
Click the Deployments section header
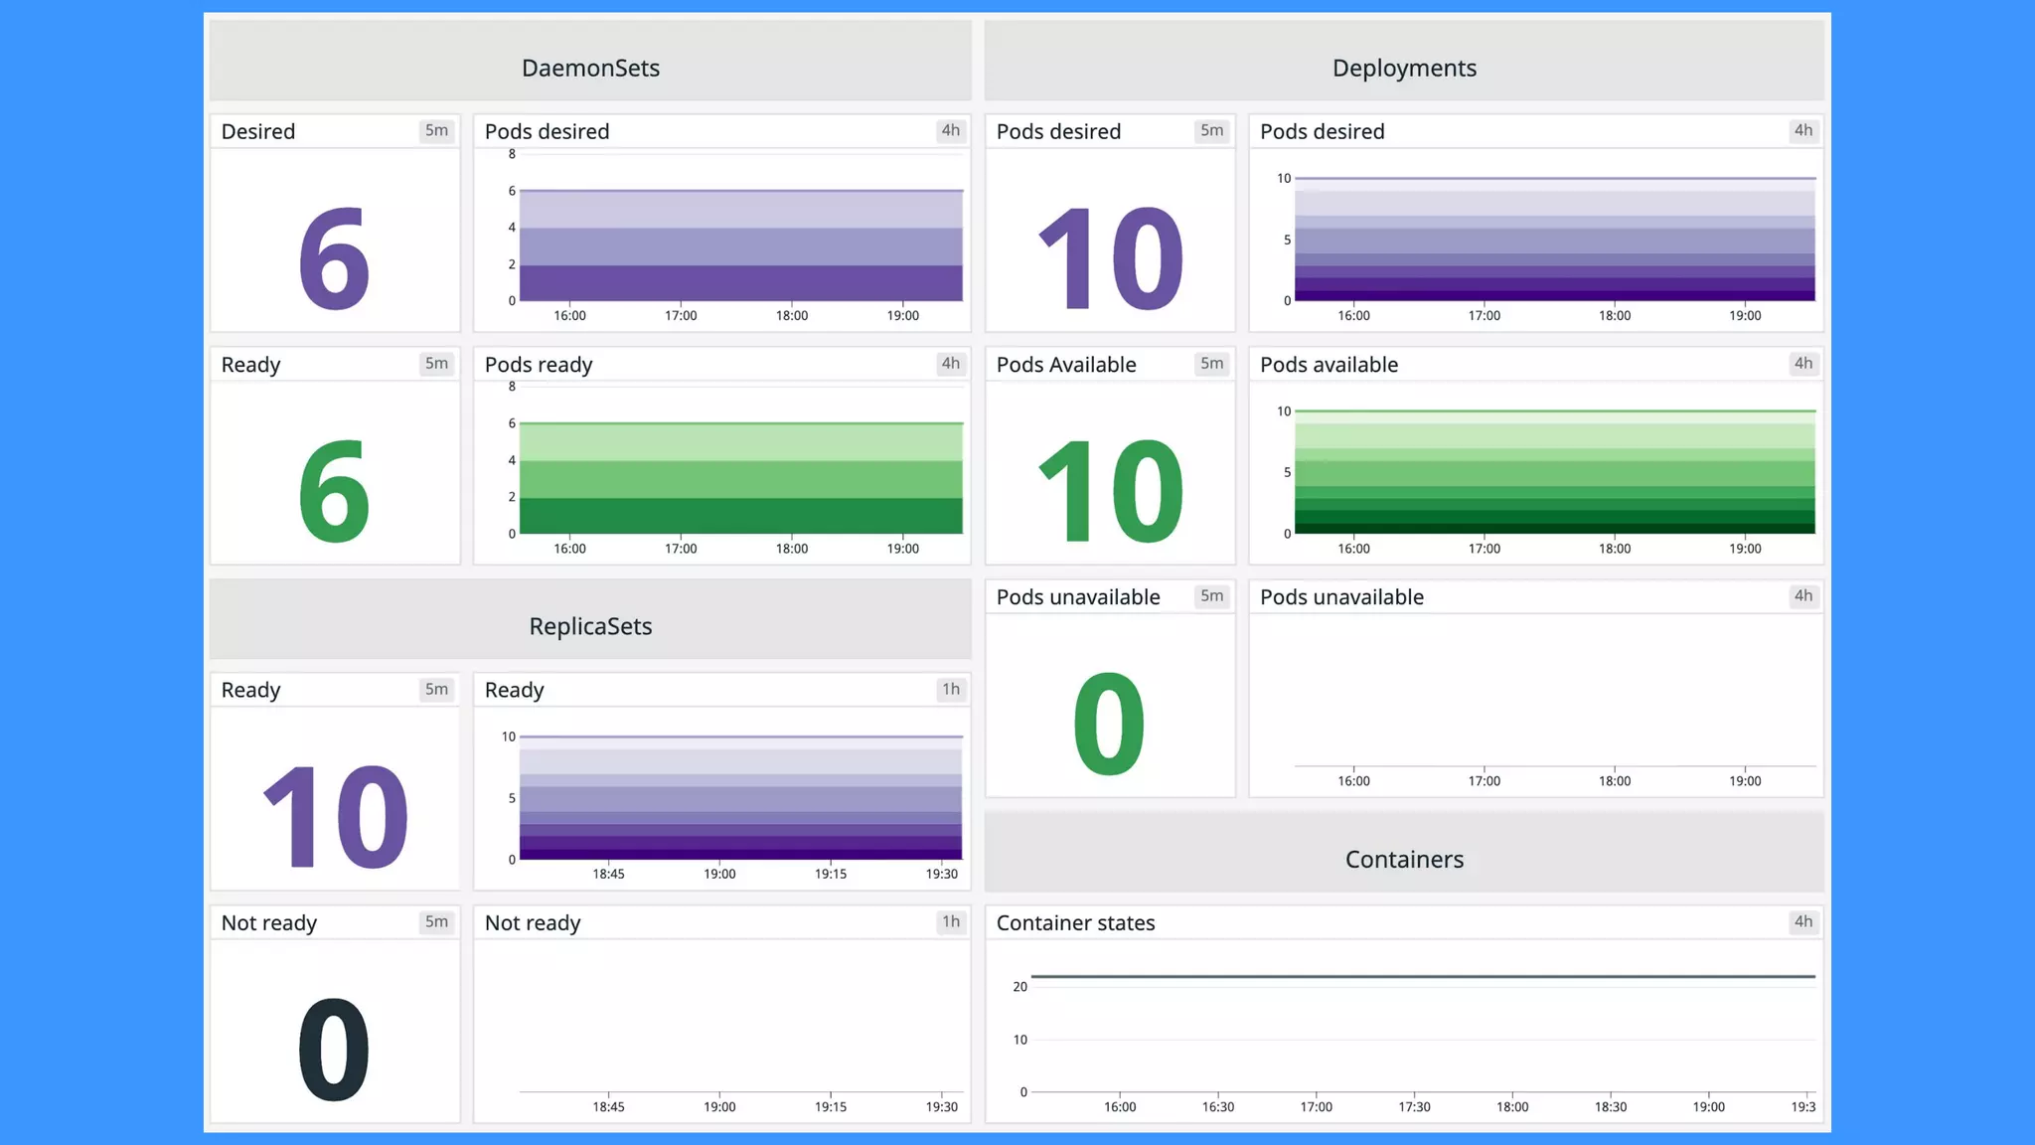[x=1403, y=68]
